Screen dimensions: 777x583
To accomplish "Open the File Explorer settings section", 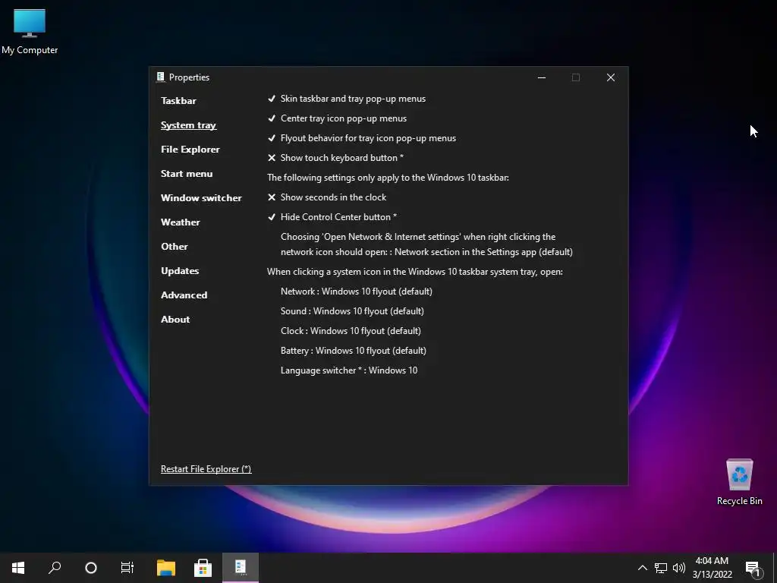I will coord(190,150).
